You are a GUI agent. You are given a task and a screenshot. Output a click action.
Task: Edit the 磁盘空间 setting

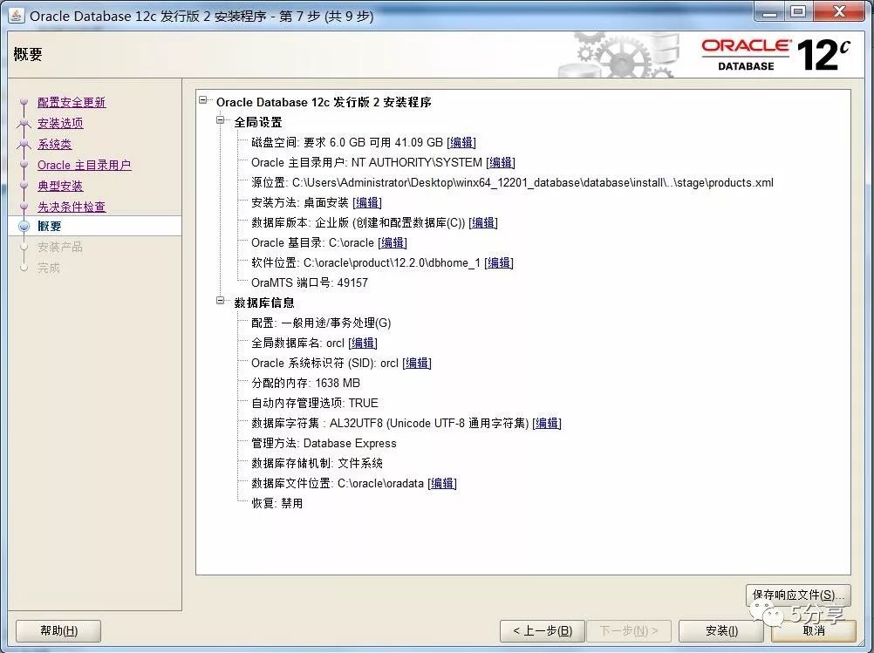[461, 143]
